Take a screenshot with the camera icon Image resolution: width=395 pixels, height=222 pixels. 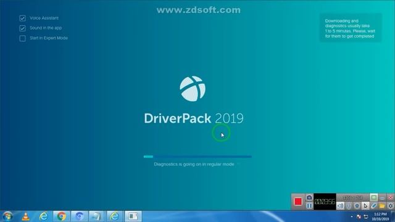pos(309,197)
